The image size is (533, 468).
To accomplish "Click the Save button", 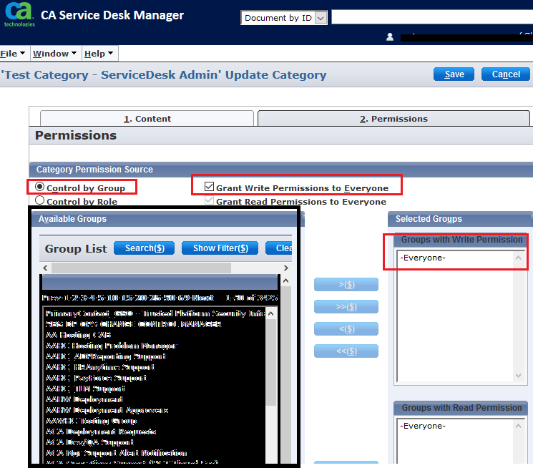I will (x=454, y=74).
